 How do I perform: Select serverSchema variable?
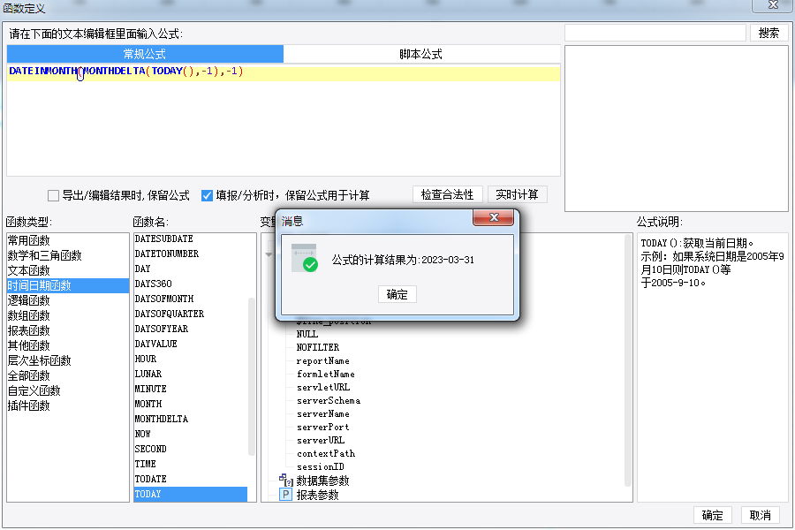[x=329, y=401]
